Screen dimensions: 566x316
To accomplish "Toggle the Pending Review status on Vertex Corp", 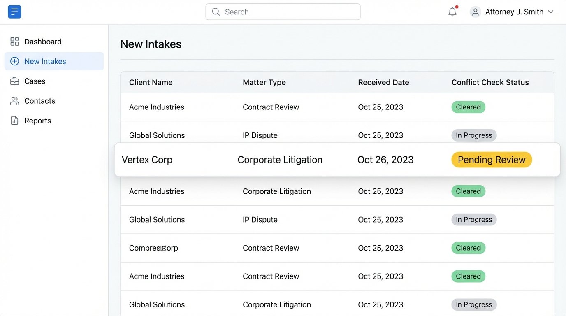I will tap(491, 160).
